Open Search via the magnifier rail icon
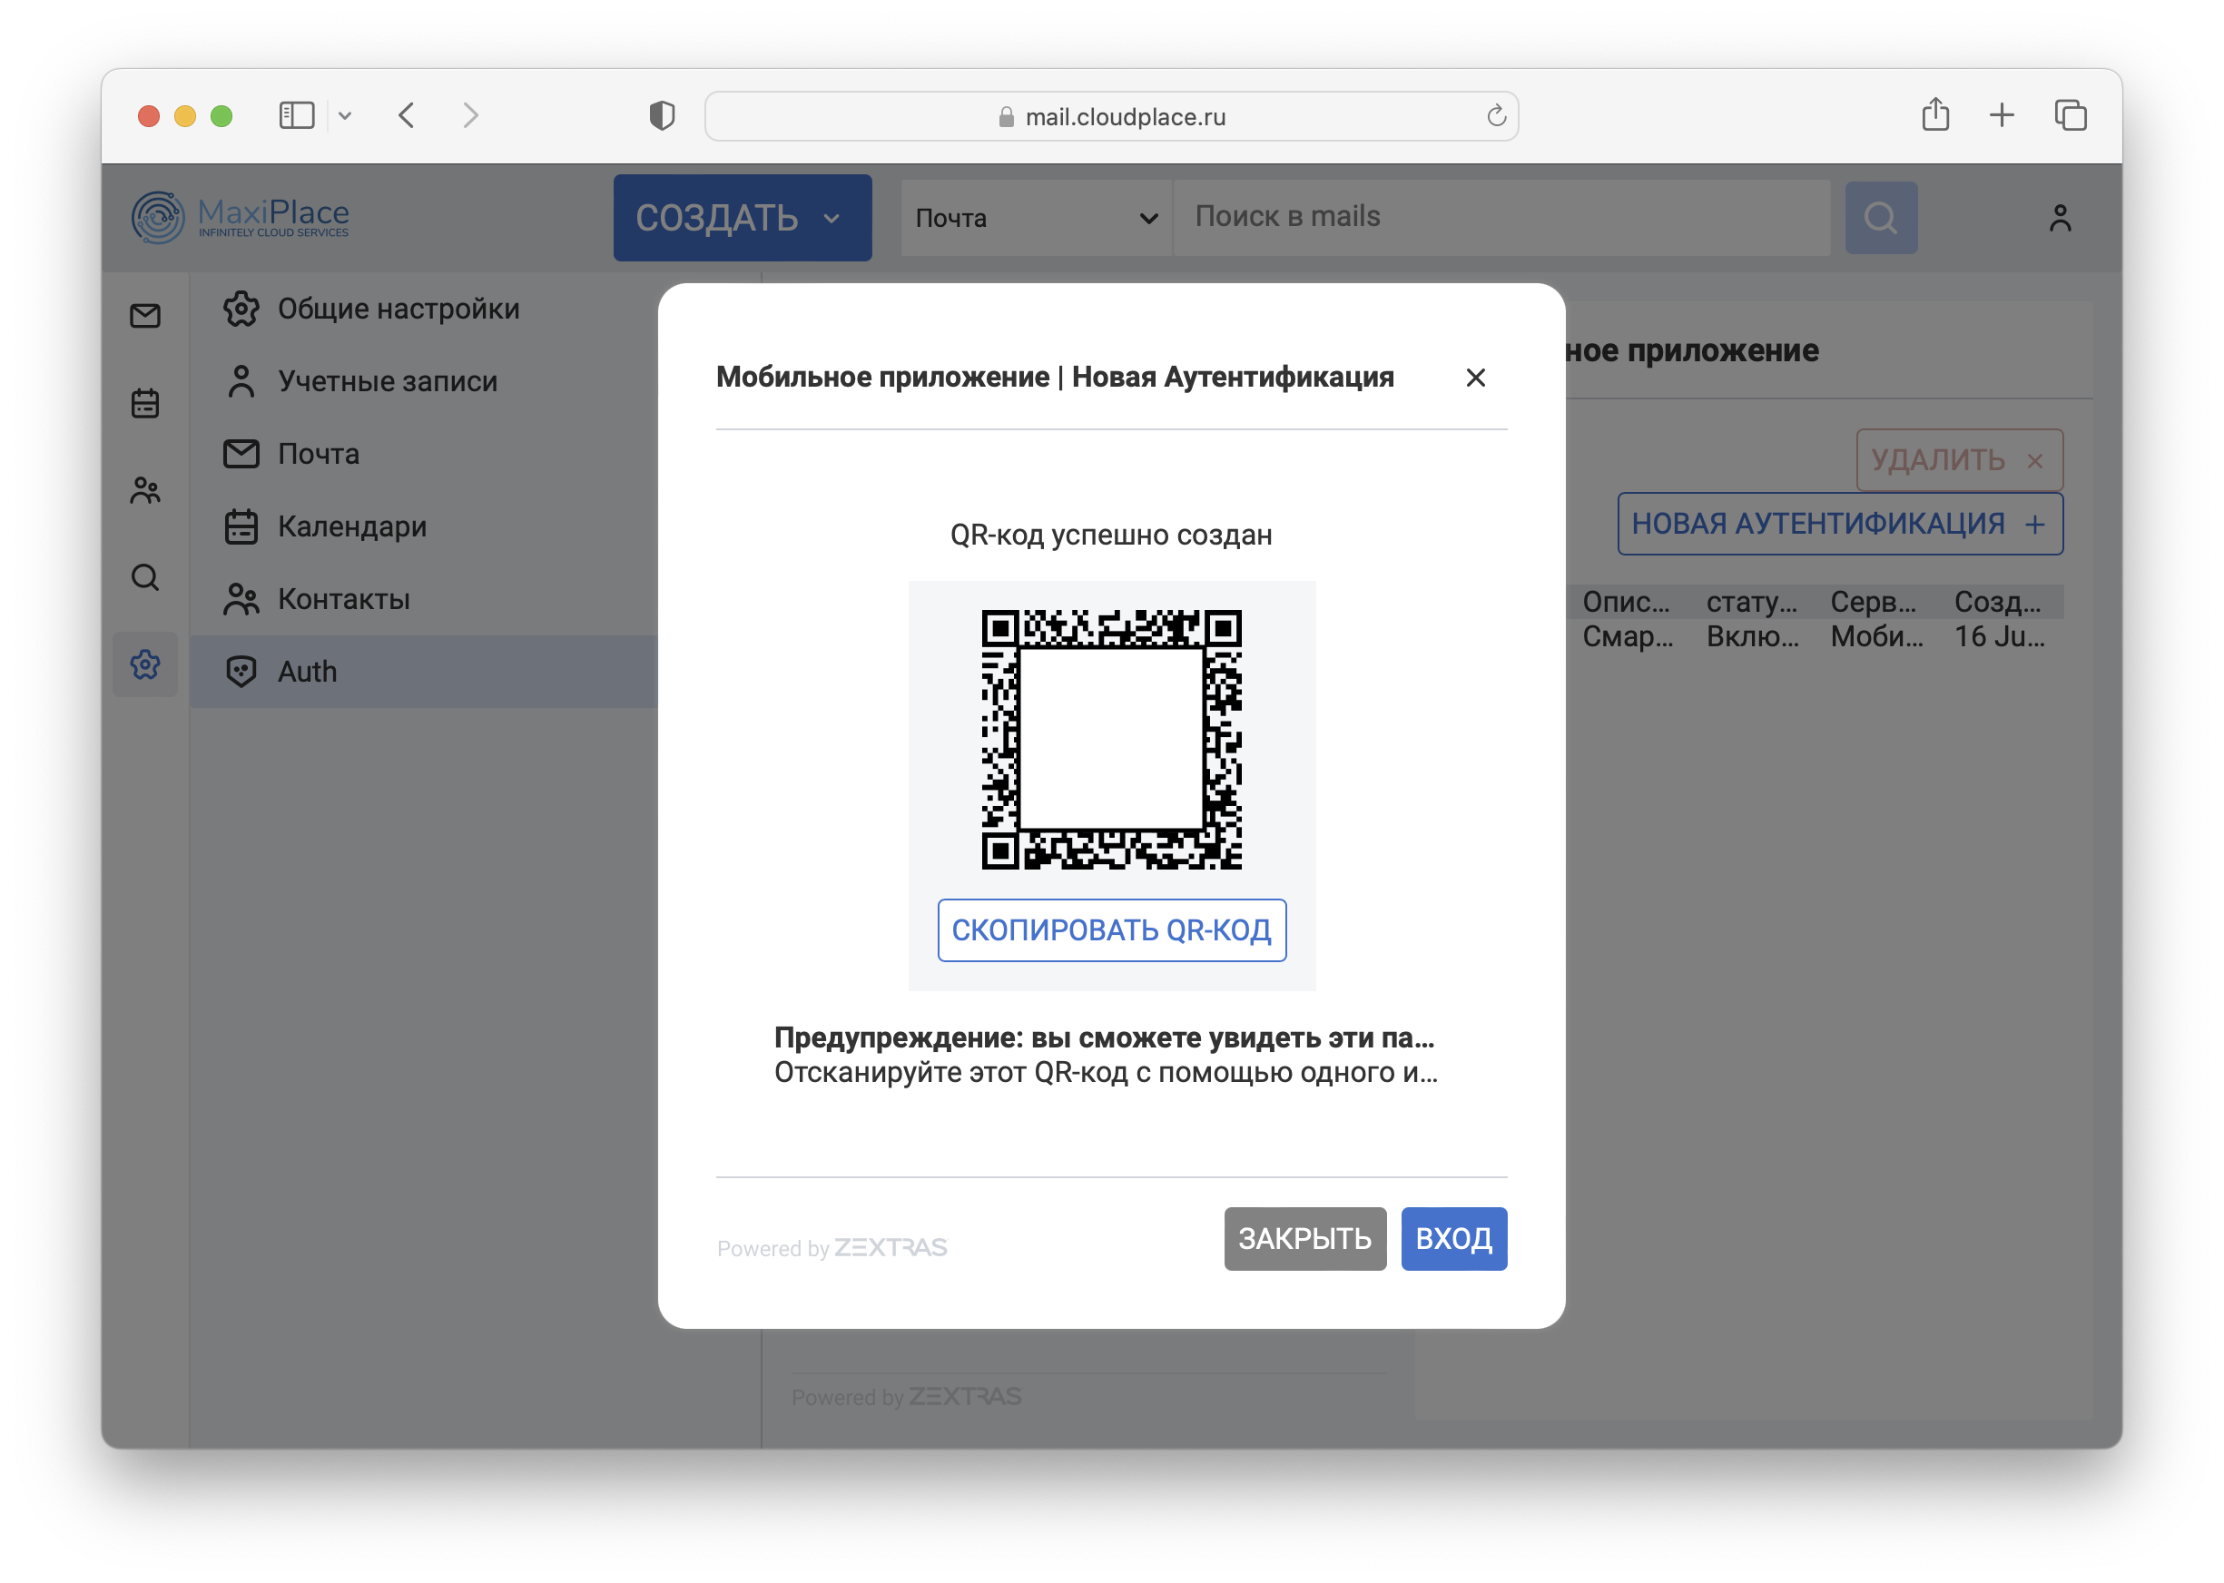The width and height of the screenshot is (2224, 1583). [145, 577]
